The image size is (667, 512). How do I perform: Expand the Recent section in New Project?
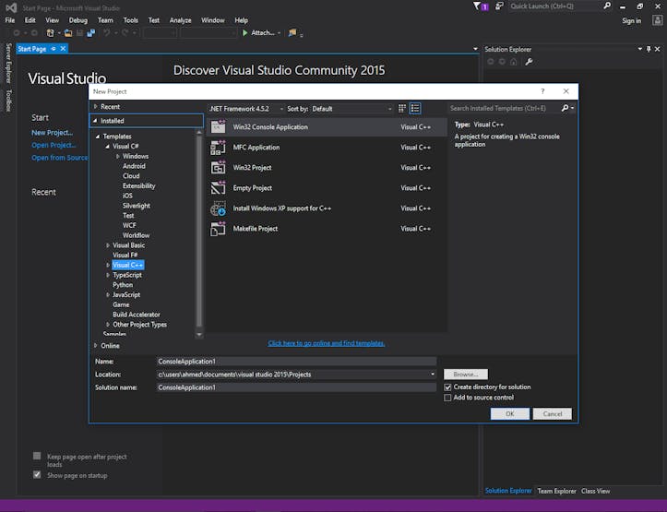pos(96,106)
